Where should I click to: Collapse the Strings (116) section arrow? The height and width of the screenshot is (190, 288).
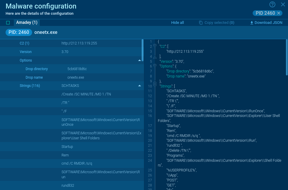pyautogui.click(x=140, y=86)
